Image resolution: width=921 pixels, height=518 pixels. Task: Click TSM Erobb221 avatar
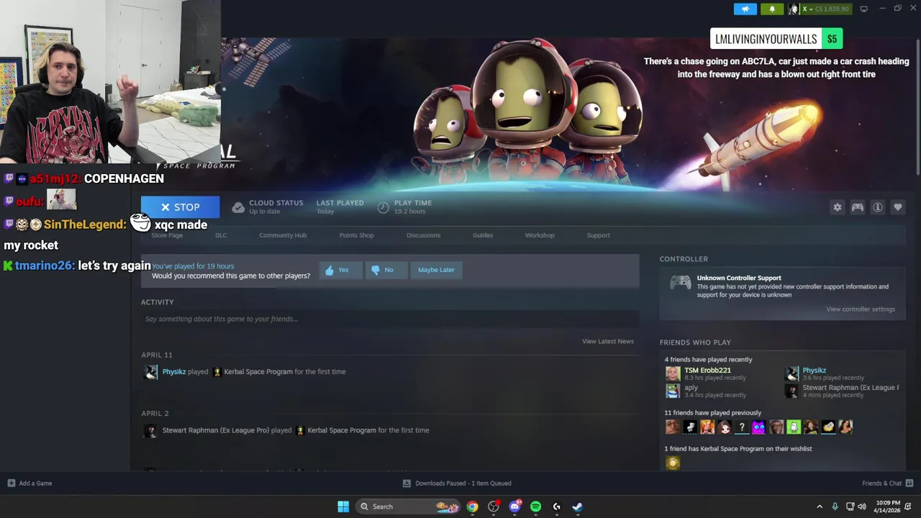coord(673,373)
